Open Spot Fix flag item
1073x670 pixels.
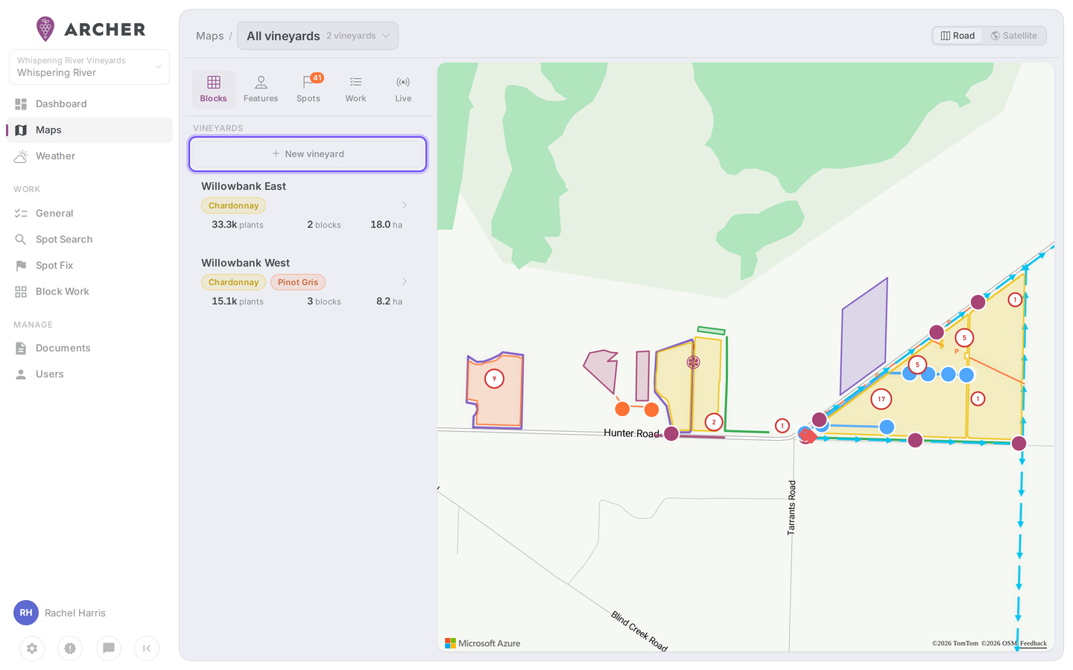(x=89, y=266)
